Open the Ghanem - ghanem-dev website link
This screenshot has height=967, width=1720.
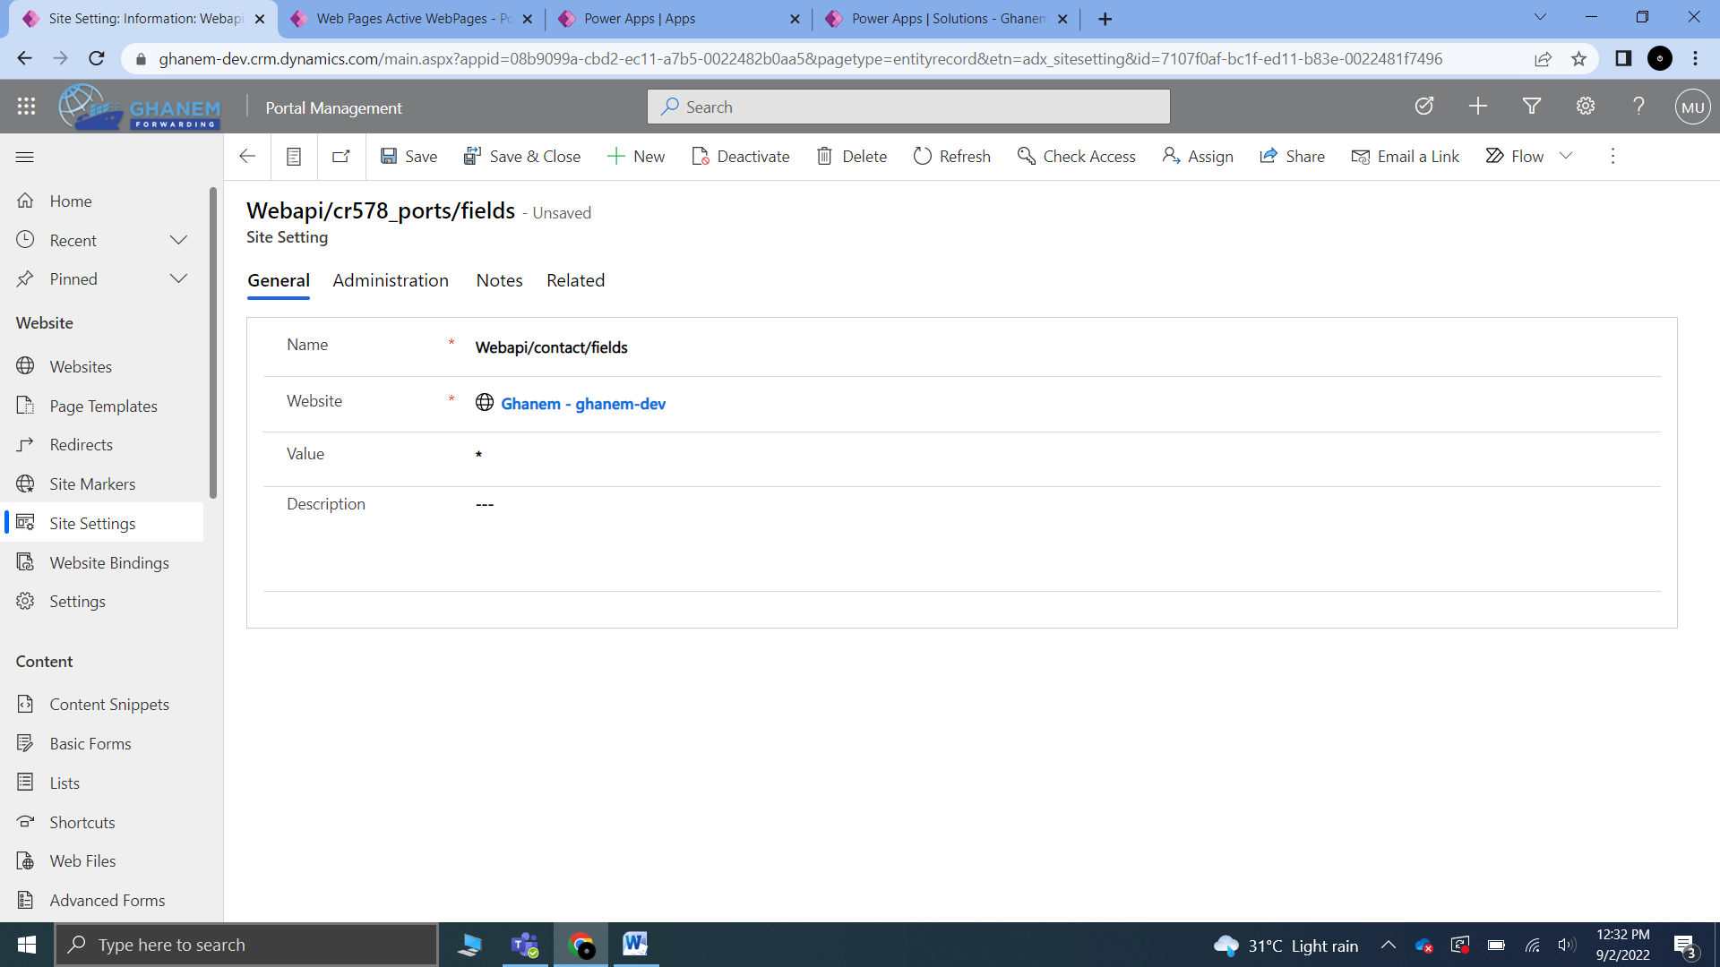coord(582,404)
